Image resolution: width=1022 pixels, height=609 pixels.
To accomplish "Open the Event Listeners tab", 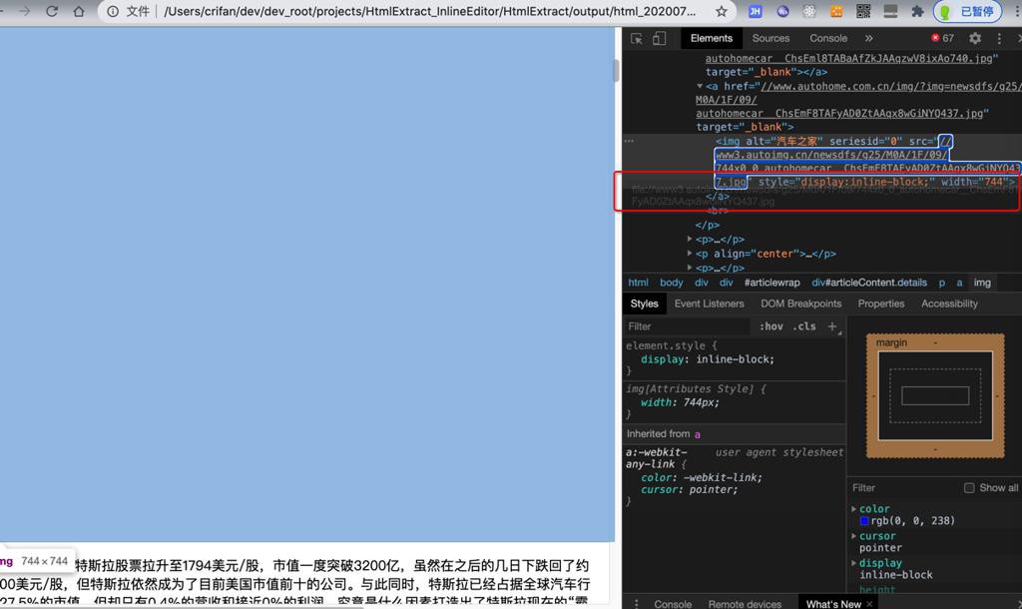I will [710, 304].
